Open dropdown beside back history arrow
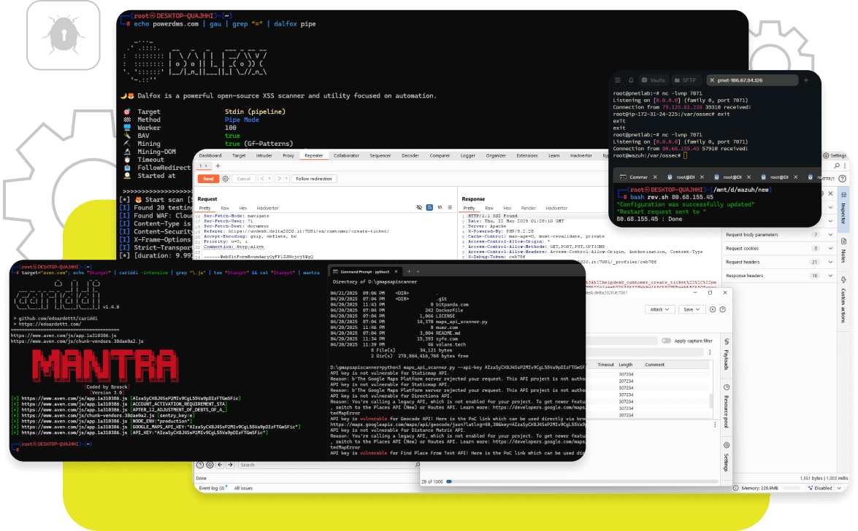Image resolution: width=858 pixels, height=531 pixels. [x=269, y=179]
